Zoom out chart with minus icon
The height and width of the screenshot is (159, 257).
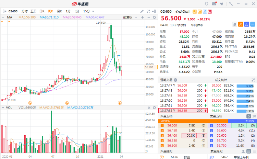pyautogui.click(x=149, y=17)
